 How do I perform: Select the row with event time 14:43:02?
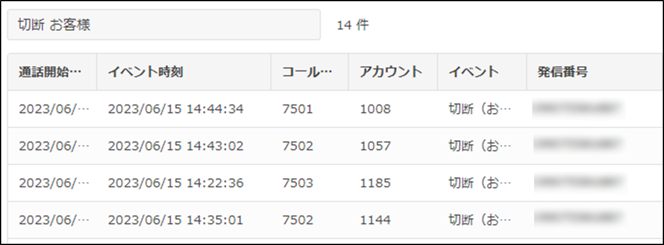tap(335, 146)
